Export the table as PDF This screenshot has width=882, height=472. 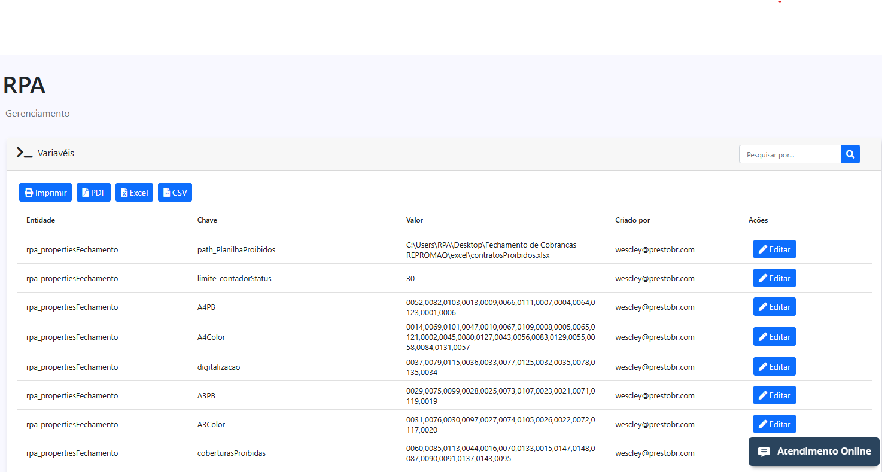[x=93, y=193]
